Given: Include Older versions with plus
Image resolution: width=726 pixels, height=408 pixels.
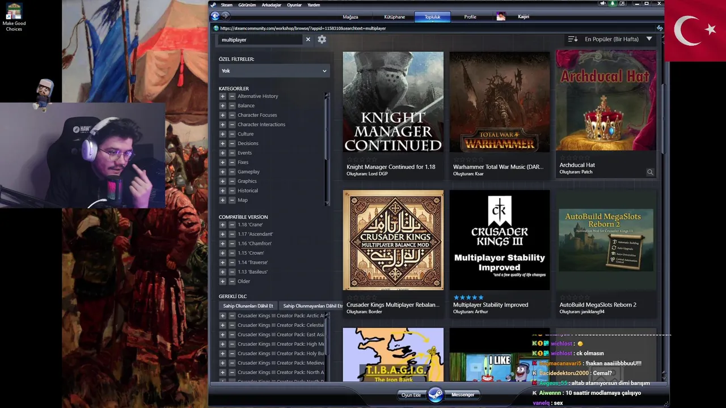Looking at the screenshot, I should (222, 282).
